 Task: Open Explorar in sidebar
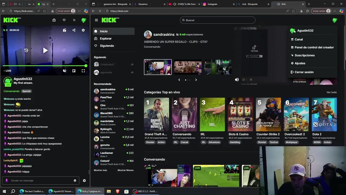click(114, 38)
